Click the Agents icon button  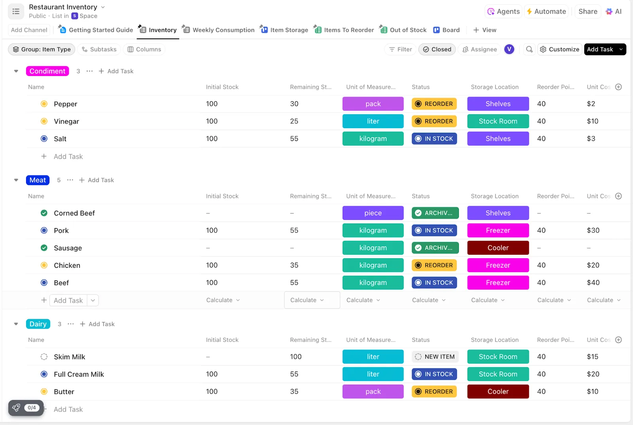[x=503, y=11]
